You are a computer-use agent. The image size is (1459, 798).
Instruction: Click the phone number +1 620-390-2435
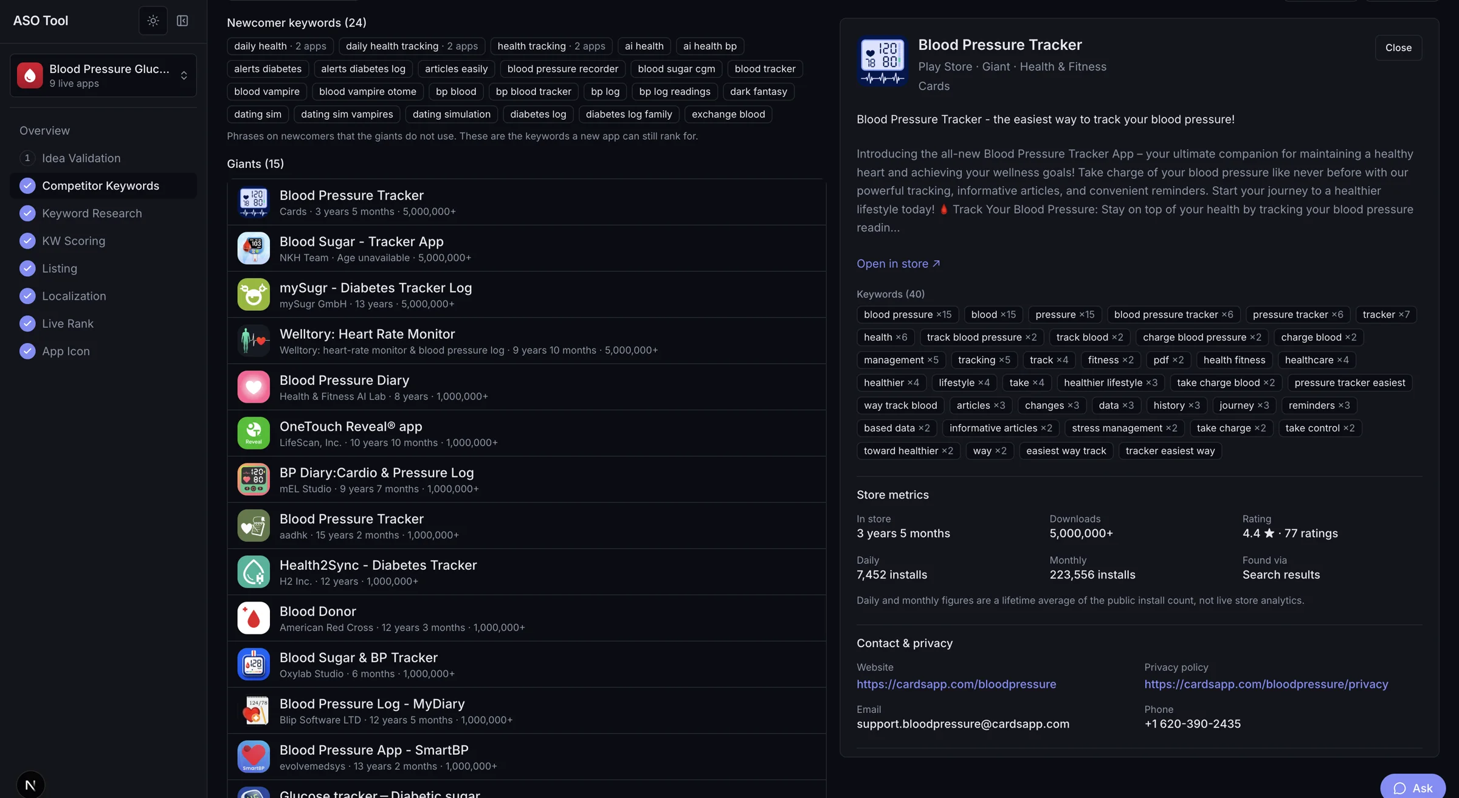tap(1192, 724)
